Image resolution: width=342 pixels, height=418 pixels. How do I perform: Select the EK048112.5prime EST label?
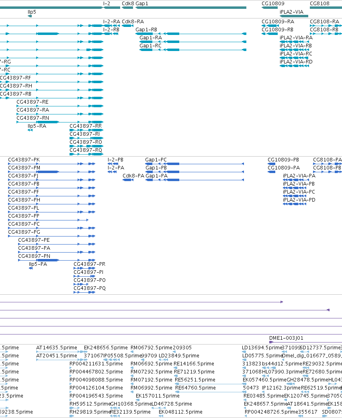click(x=180, y=412)
